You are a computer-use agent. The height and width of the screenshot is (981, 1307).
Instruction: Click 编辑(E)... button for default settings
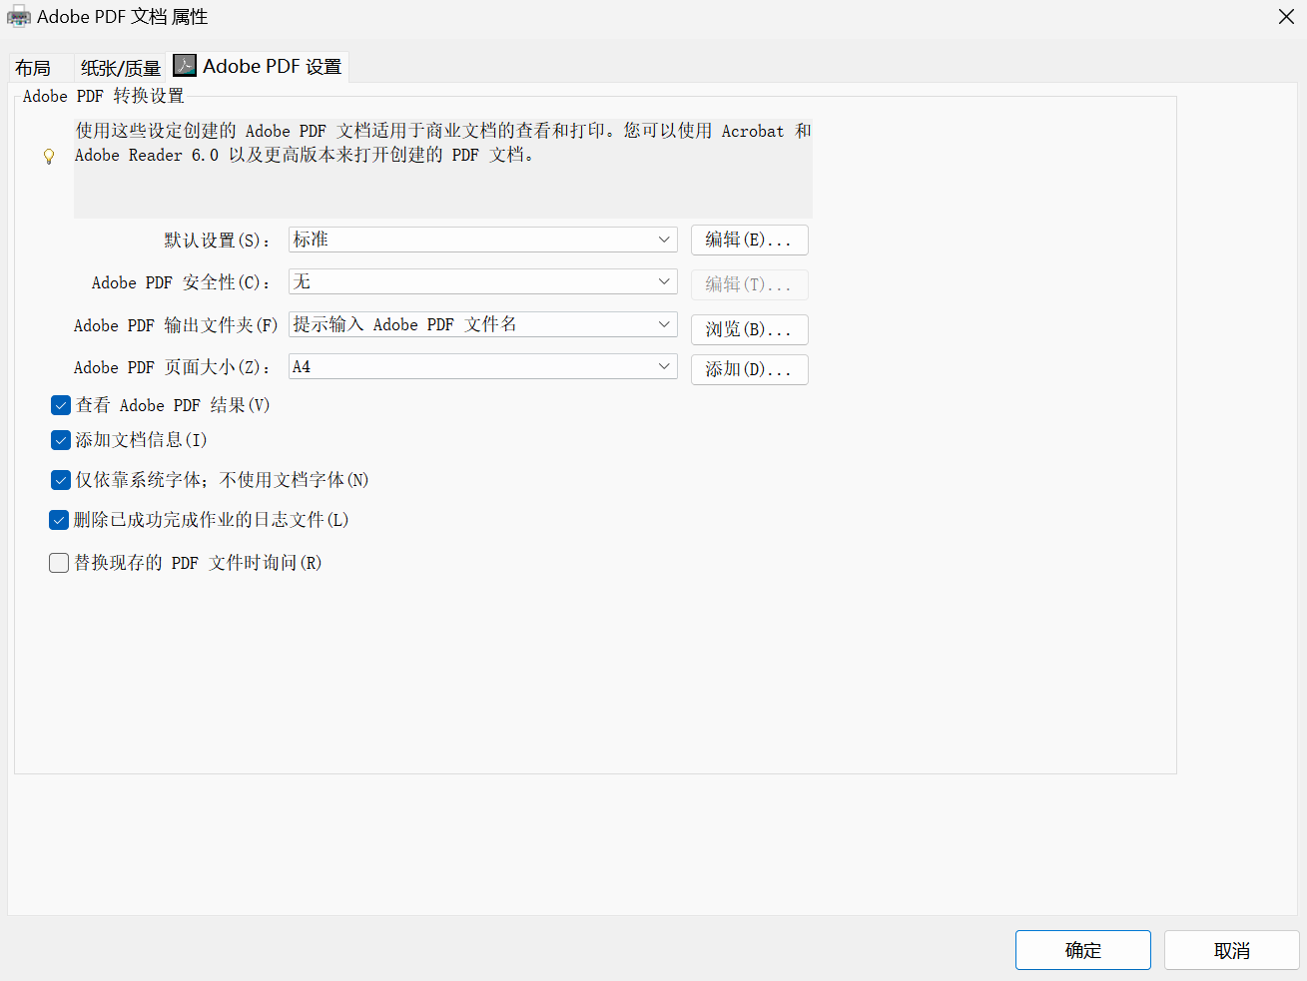(749, 240)
